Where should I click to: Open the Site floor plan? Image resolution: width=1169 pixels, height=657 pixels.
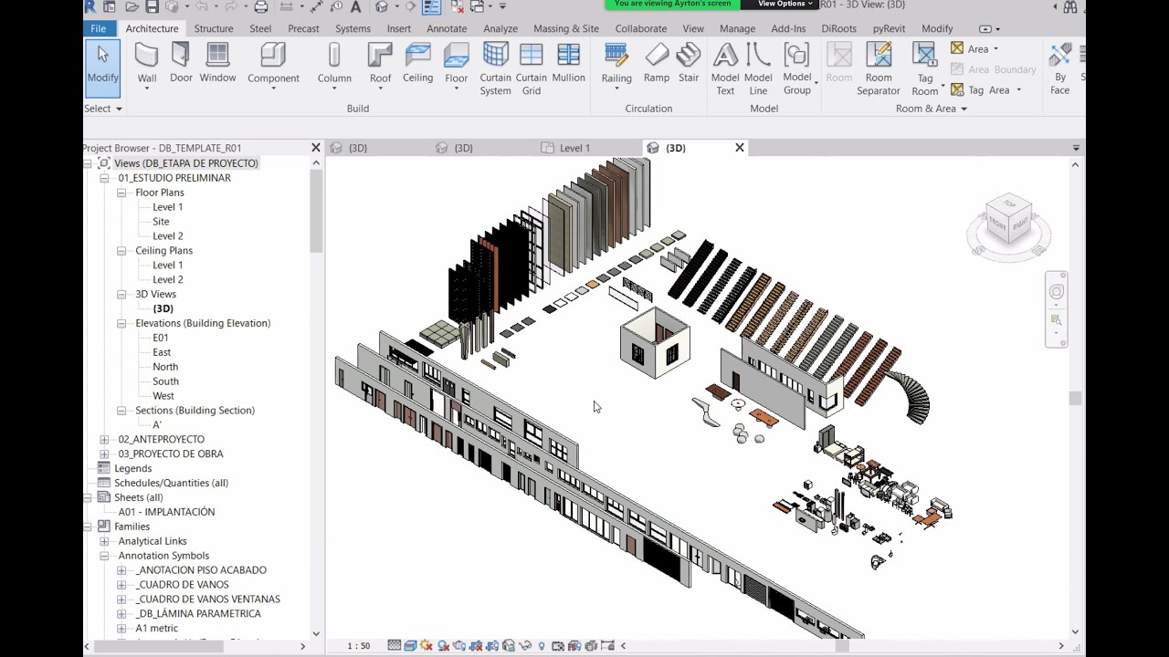[161, 222]
